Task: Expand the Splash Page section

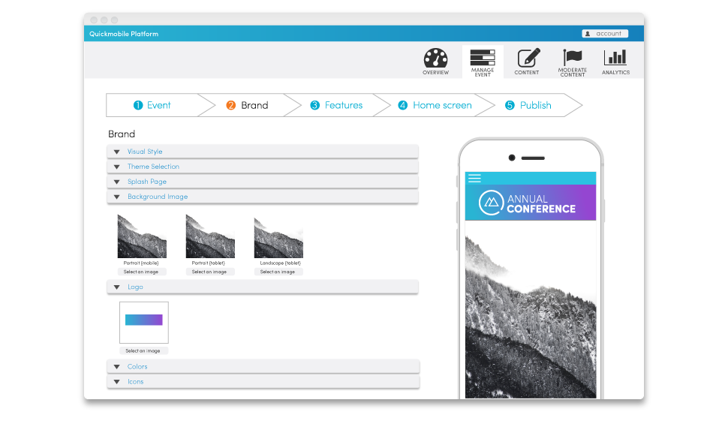Action: [146, 182]
